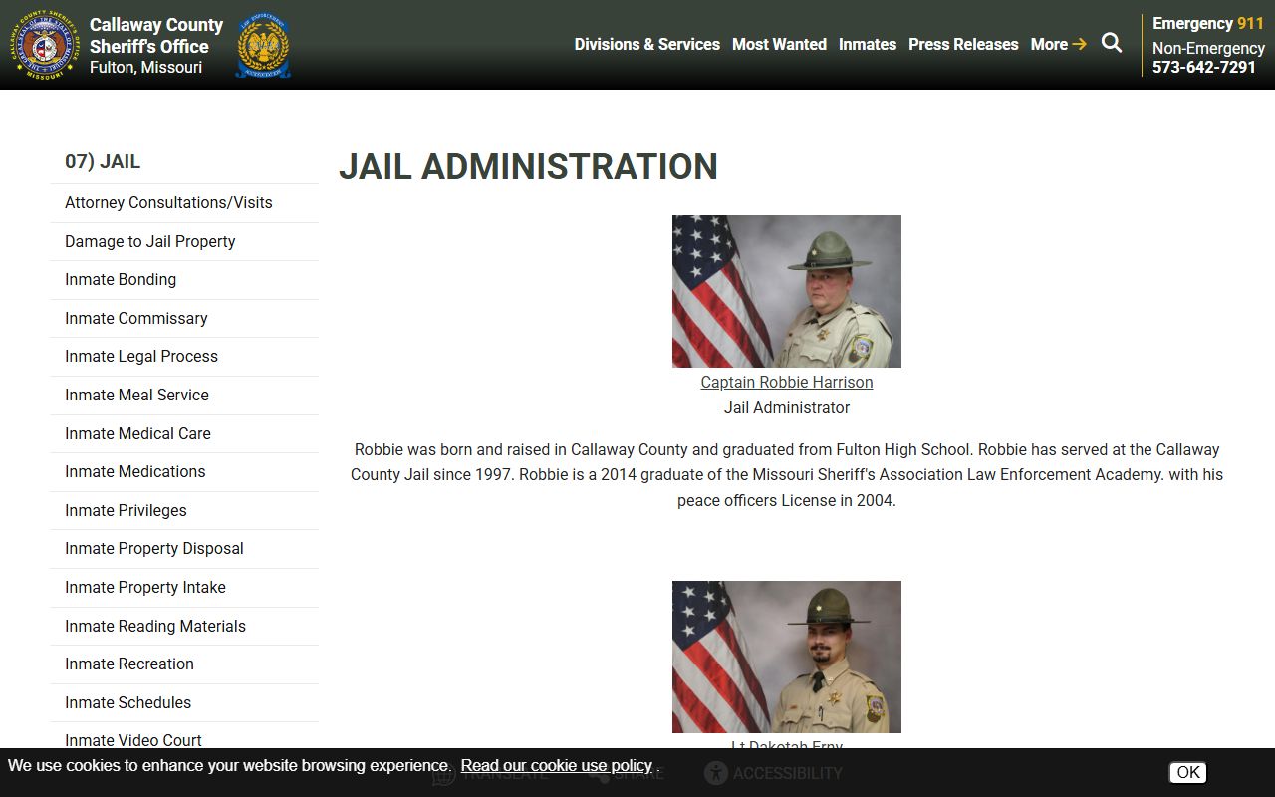Viewport: 1275px width, 797px height.
Task: Open Attorney Consultations/Visits sidebar link
Action: 184,202
